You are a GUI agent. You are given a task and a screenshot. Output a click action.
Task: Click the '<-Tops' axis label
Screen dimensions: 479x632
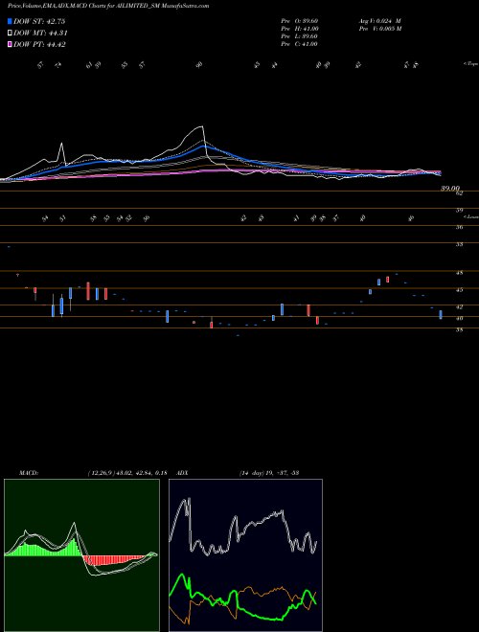point(471,64)
